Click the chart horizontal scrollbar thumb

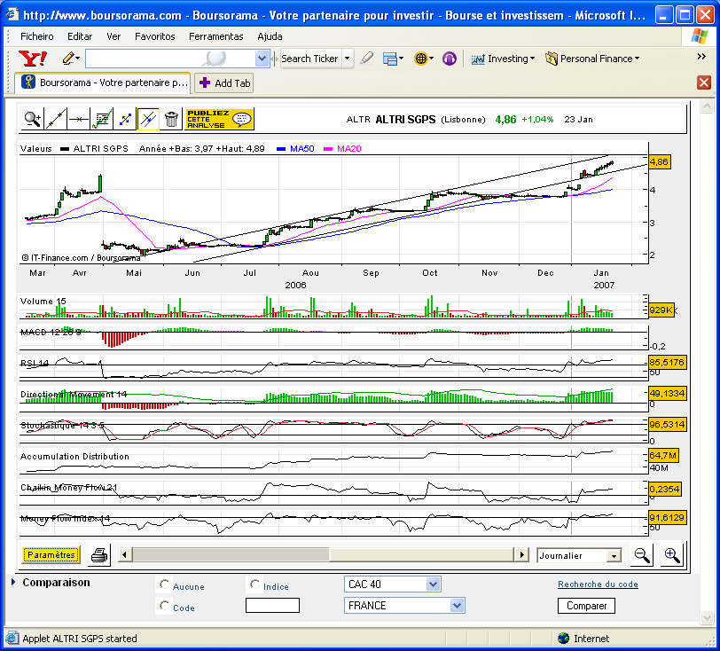pos(231,555)
